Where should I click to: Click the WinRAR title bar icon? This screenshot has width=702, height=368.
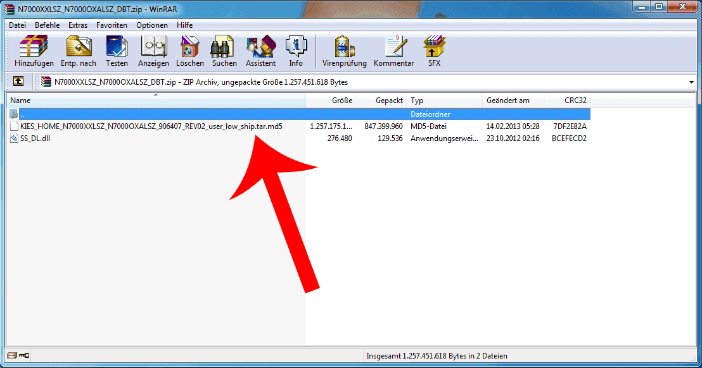(10, 9)
